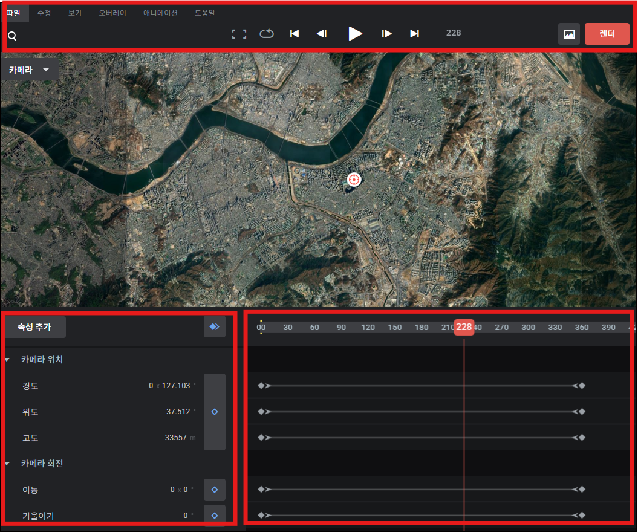
Task: Click the 경도 start keyframe on timeline
Action: (x=261, y=386)
